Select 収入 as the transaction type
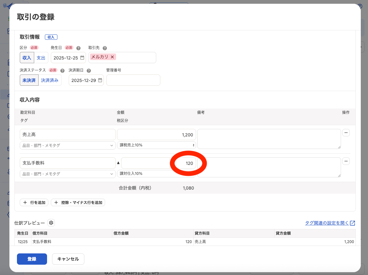 (x=27, y=58)
